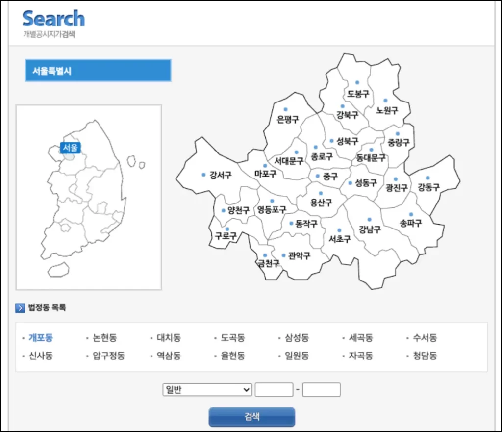Click 송파구 district on the map
The height and width of the screenshot is (432, 502).
(x=410, y=223)
